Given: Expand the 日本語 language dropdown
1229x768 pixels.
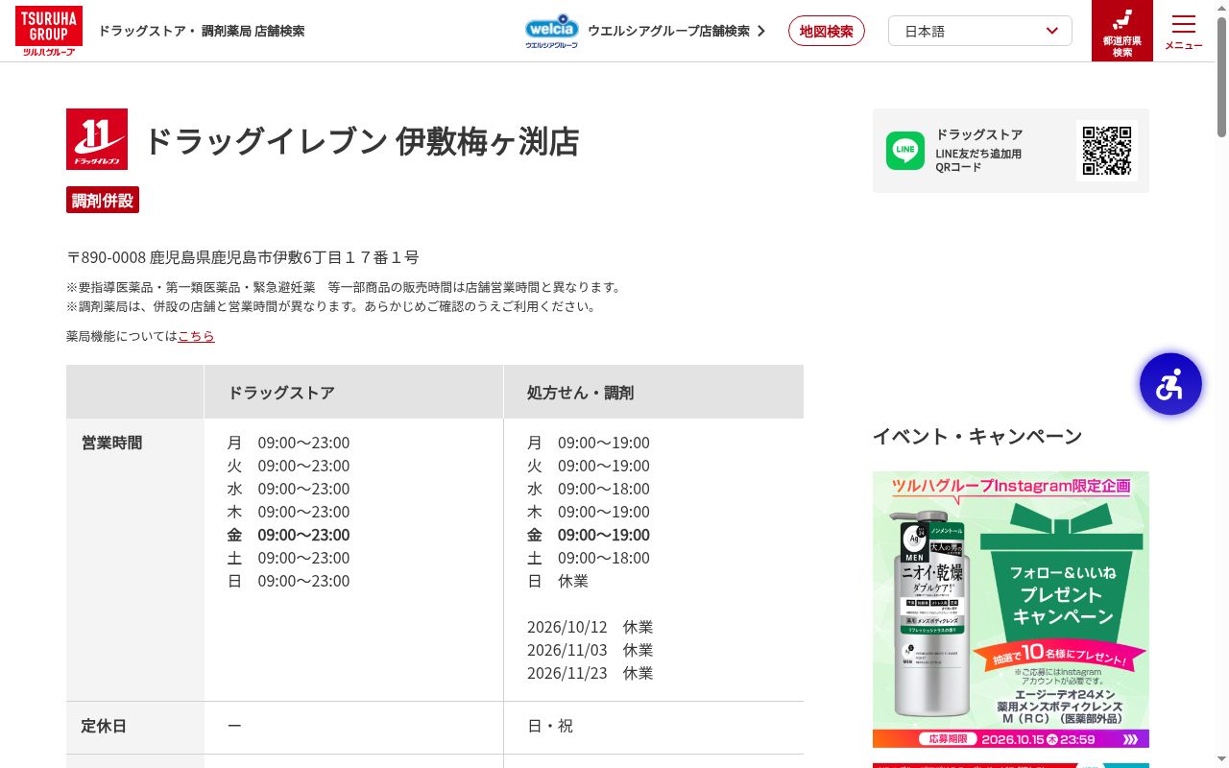Looking at the screenshot, I should [x=980, y=31].
